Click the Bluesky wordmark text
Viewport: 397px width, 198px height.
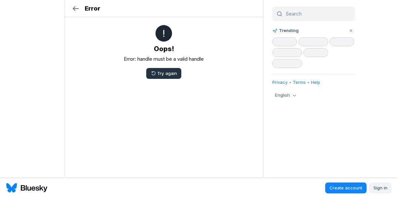point(34,188)
